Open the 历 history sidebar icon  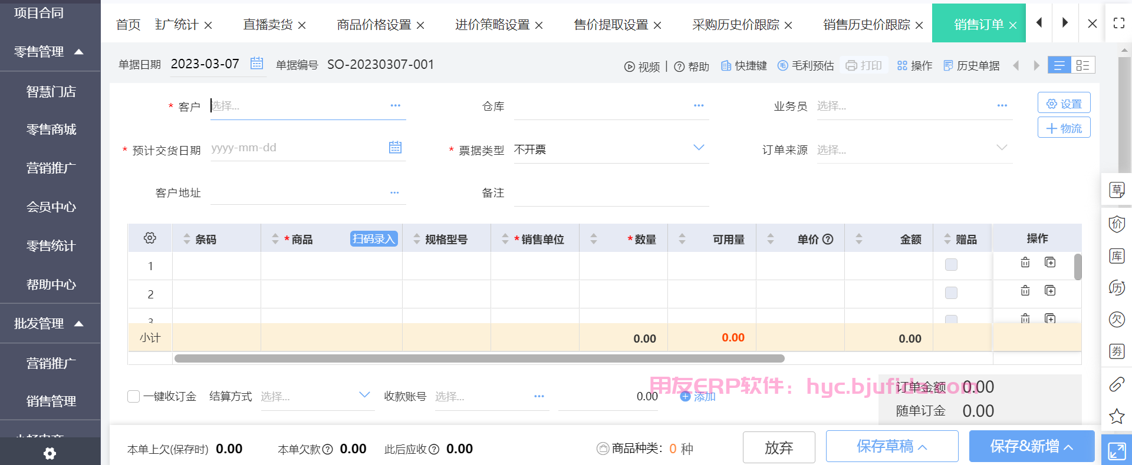[1117, 288]
